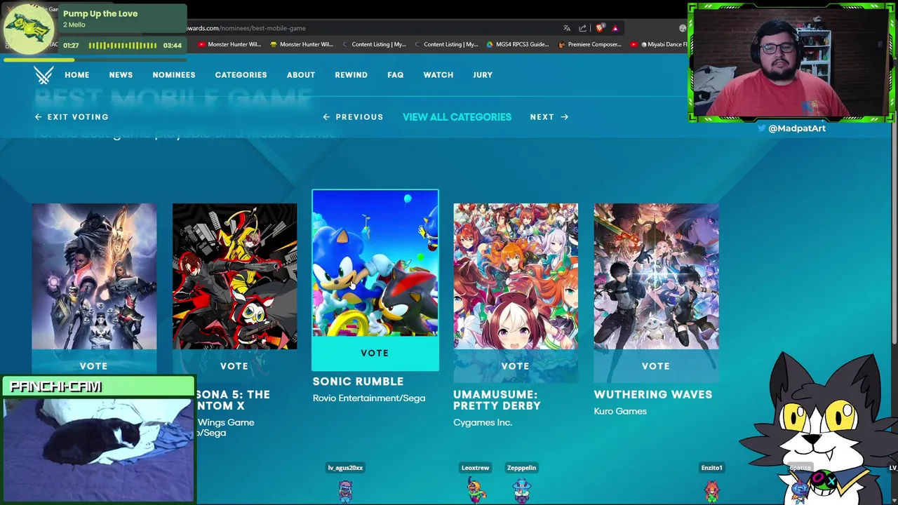Click the Cygames Inc. text
The width and height of the screenshot is (898, 505).
(483, 422)
